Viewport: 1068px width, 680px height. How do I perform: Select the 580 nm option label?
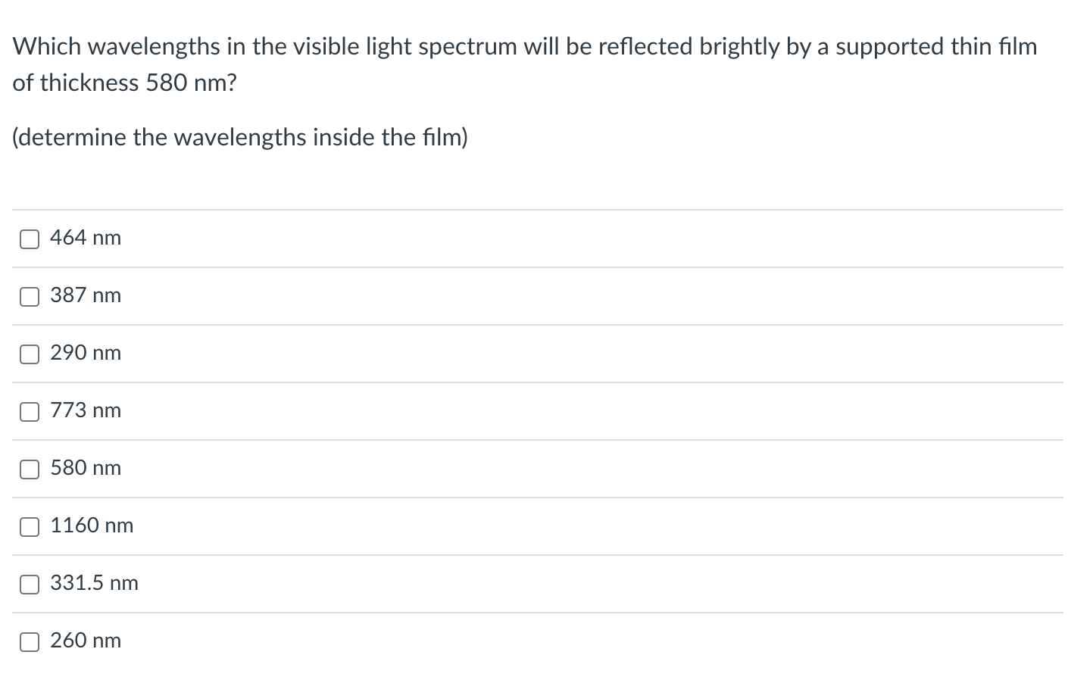(85, 468)
